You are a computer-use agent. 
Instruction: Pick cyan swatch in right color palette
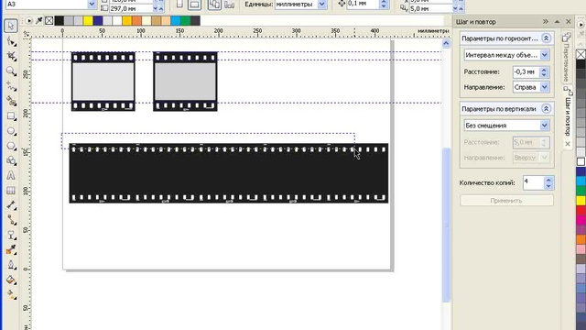581,181
